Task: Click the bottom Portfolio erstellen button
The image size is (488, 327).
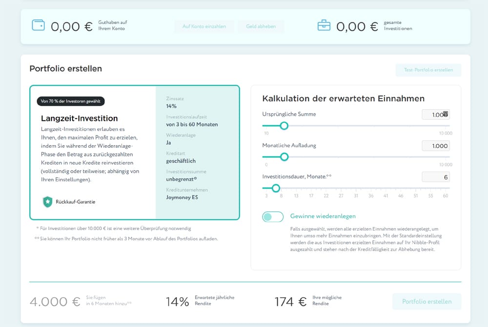Action: tap(427, 302)
